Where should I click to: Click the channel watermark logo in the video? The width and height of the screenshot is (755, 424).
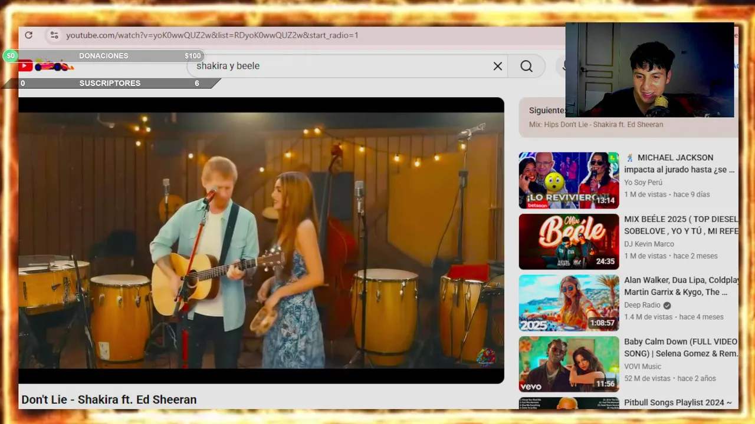486,357
